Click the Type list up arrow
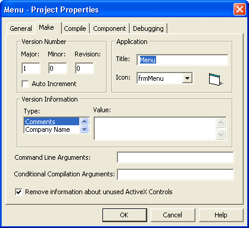 [84, 121]
